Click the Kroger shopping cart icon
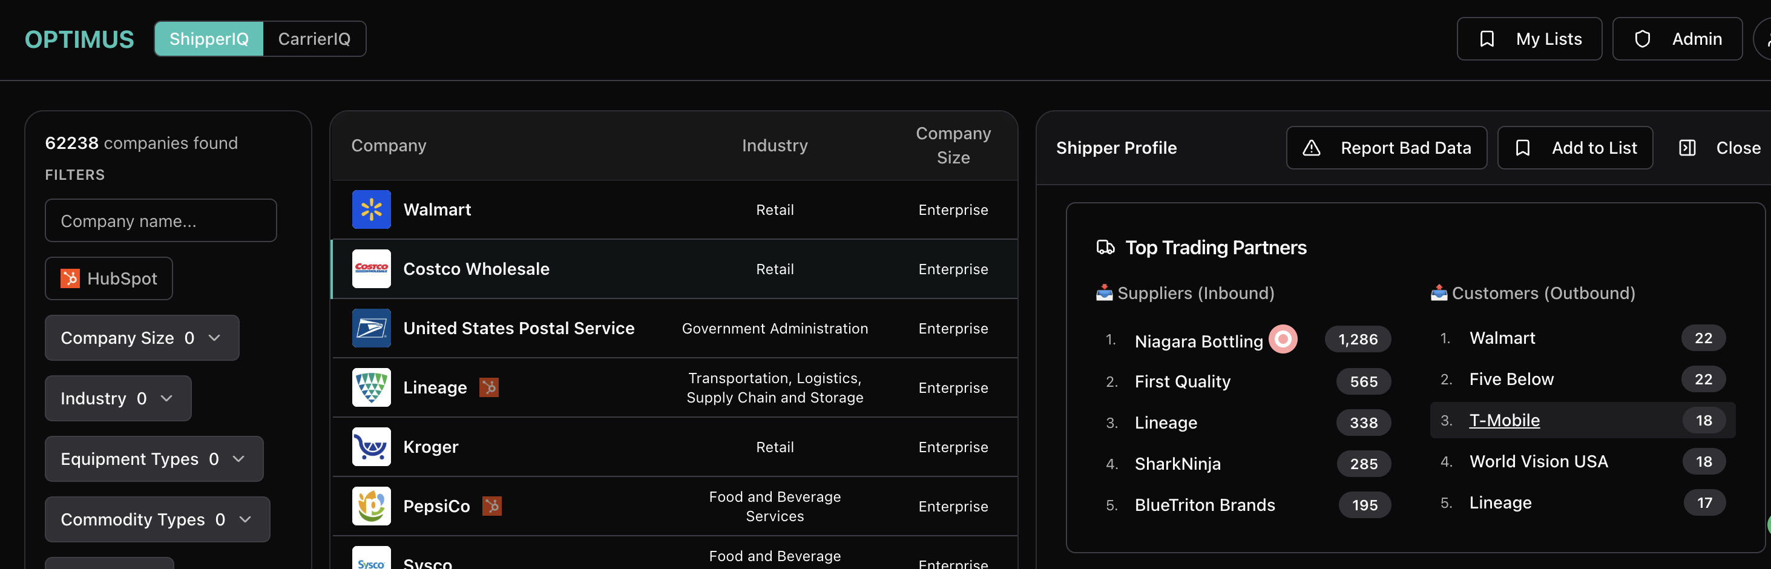 point(370,447)
